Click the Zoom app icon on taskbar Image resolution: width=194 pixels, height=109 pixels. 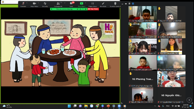(119, 106)
